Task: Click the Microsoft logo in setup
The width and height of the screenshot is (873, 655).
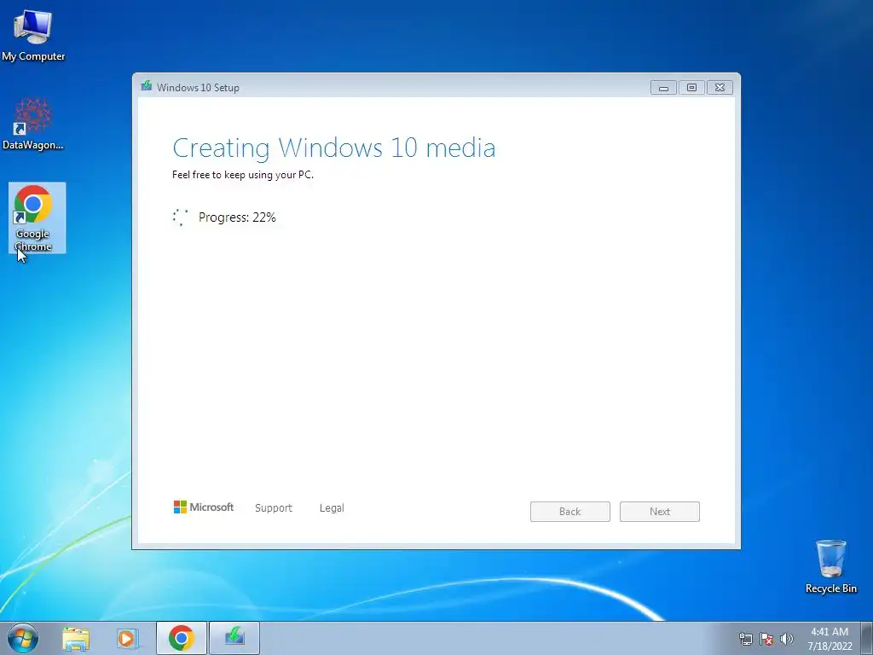Action: point(204,507)
